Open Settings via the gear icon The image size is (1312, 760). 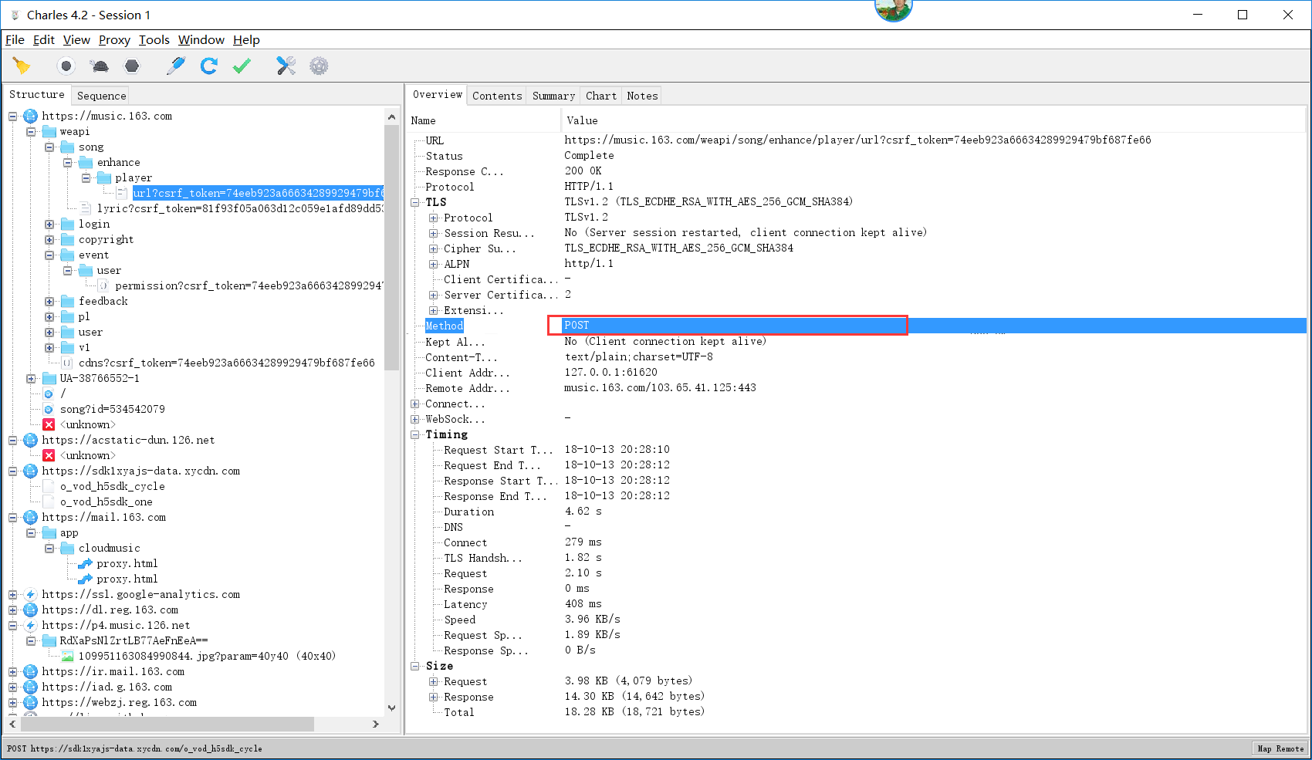[x=319, y=66]
